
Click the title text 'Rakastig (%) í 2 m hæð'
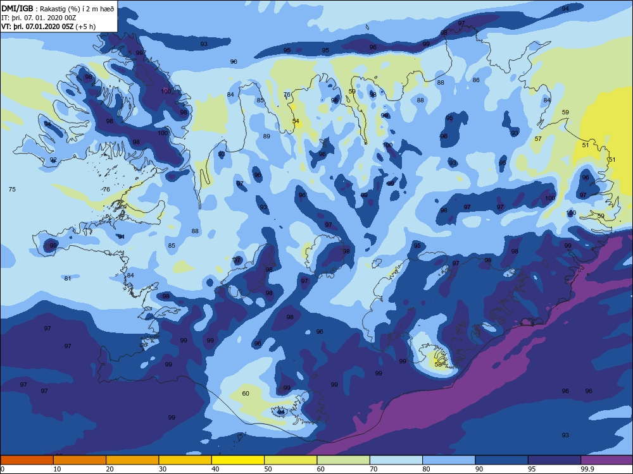coord(77,9)
